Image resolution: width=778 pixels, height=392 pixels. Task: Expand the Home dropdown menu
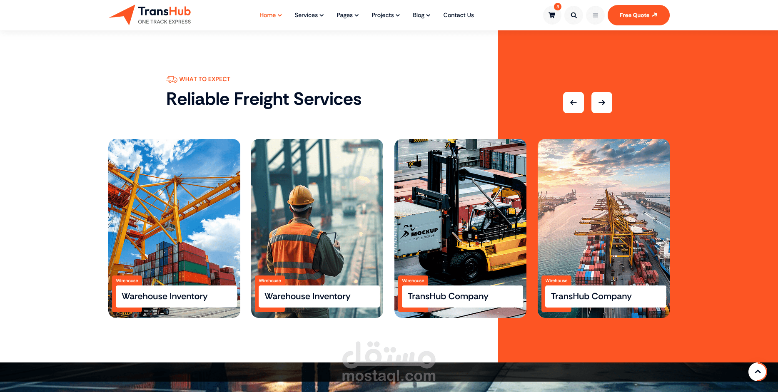click(270, 15)
